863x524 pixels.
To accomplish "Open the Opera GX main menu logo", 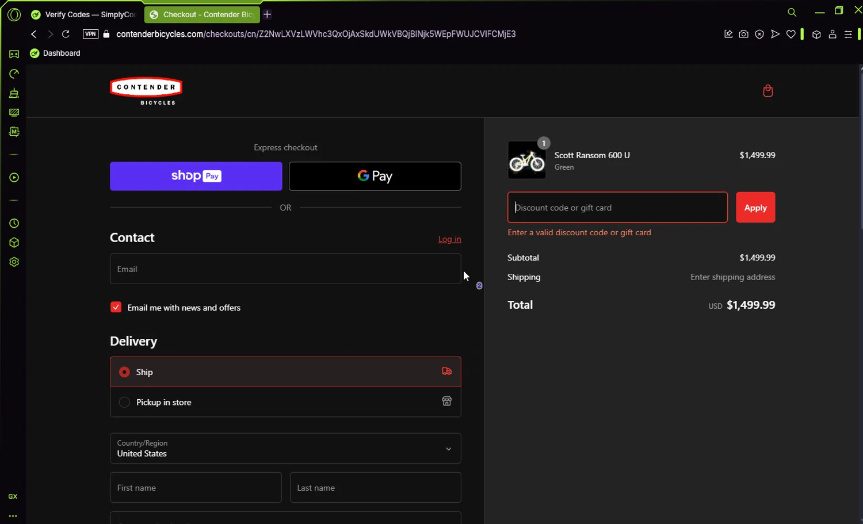I will (x=14, y=14).
